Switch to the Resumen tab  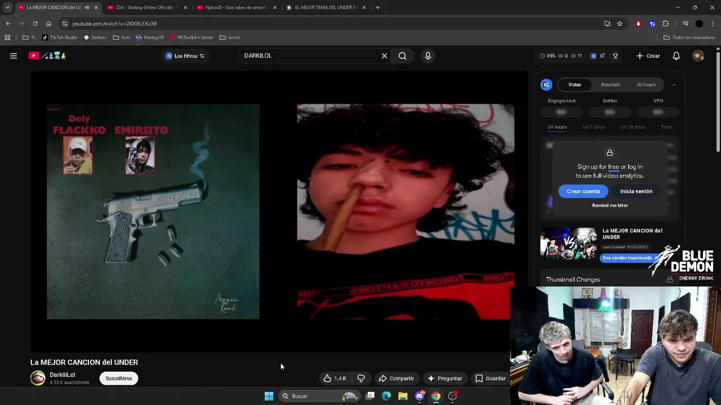(611, 85)
